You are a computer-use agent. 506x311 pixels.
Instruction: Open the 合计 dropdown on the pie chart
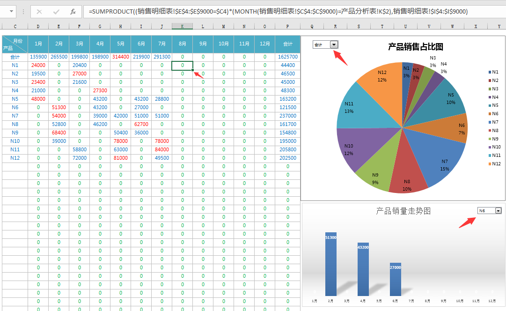tap(334, 44)
